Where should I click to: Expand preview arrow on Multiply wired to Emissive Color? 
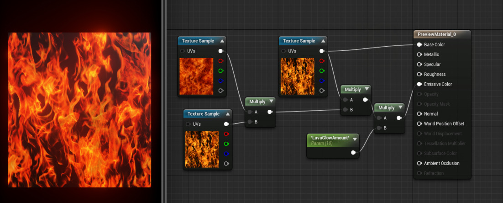400,107
